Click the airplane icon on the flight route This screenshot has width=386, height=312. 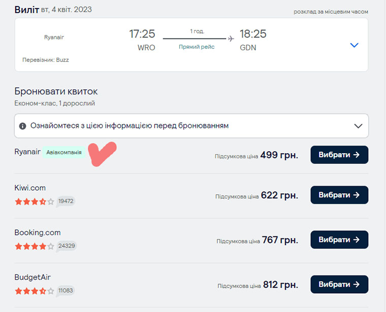[x=231, y=39]
